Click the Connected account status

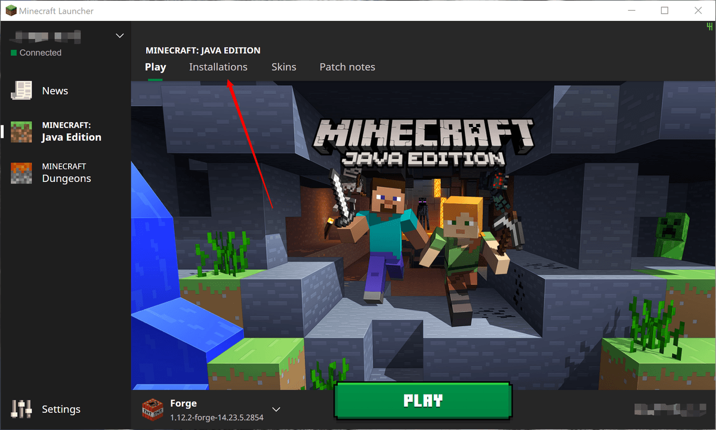tap(36, 52)
